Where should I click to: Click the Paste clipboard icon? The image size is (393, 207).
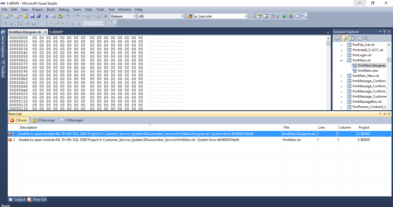(x=60, y=16)
